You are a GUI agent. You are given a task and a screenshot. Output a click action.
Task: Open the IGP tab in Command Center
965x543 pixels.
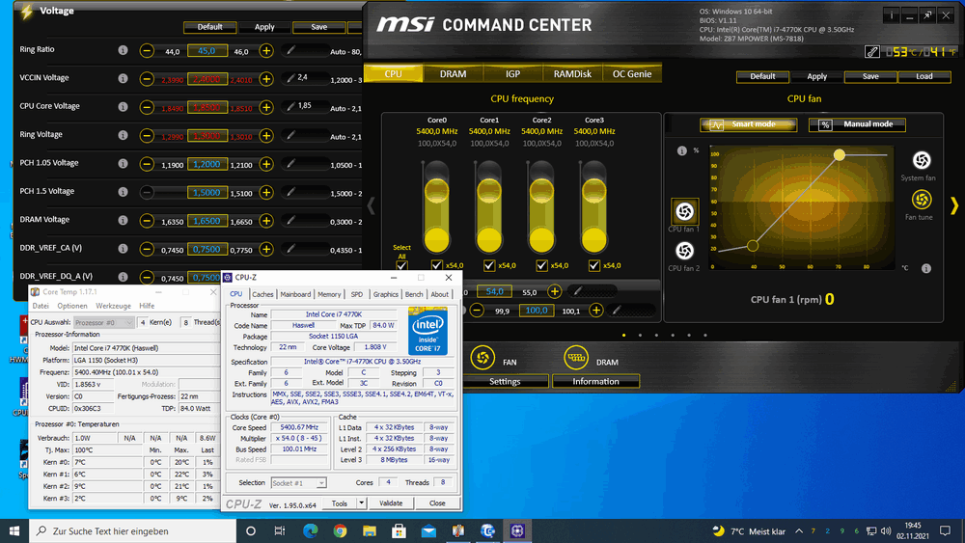click(512, 74)
